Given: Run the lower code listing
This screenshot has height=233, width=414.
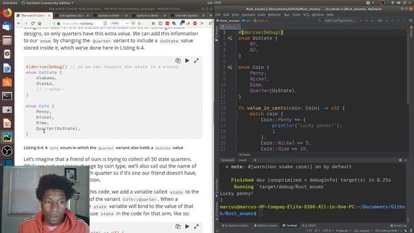Looking at the screenshot, I should pos(187,227).
